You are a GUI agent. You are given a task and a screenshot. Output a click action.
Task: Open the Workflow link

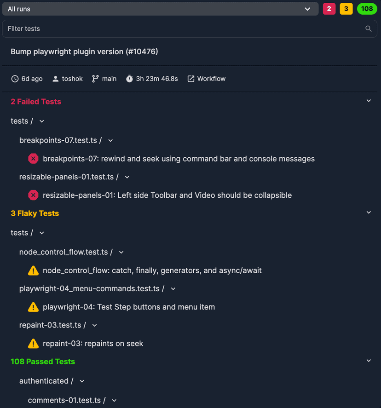[207, 79]
